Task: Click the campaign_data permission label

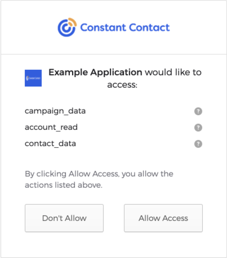Action: tap(55, 111)
